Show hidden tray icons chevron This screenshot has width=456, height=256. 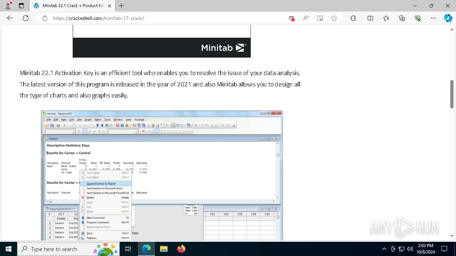tap(384, 249)
